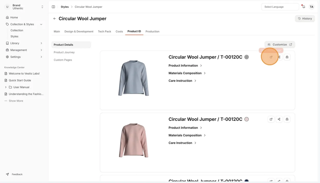Click the pink jumper thumbnail image

point(134,140)
